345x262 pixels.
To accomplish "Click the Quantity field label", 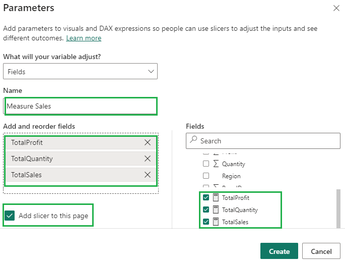I will (x=234, y=164).
